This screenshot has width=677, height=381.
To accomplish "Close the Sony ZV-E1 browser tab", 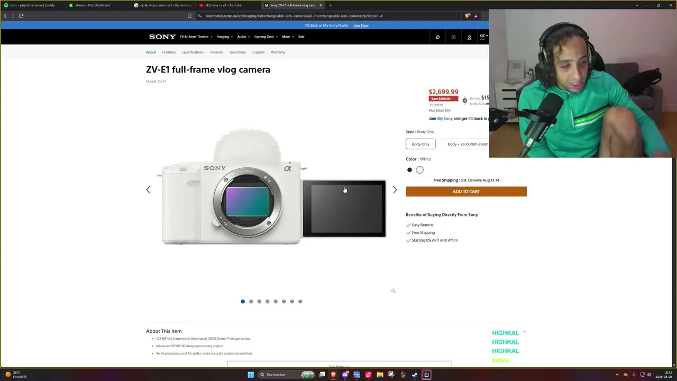I will click(x=321, y=5).
